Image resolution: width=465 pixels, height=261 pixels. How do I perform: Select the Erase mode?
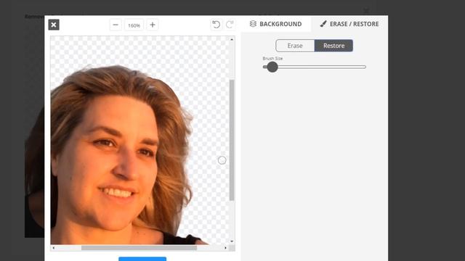(x=295, y=46)
